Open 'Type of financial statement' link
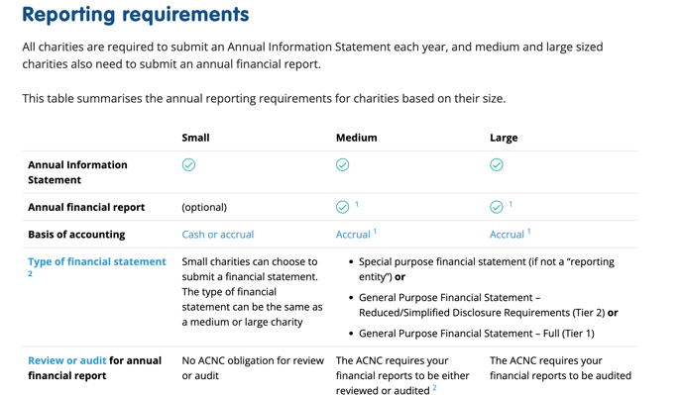The width and height of the screenshot is (682, 395). pos(97,261)
